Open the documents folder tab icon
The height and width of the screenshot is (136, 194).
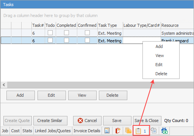click(128, 131)
